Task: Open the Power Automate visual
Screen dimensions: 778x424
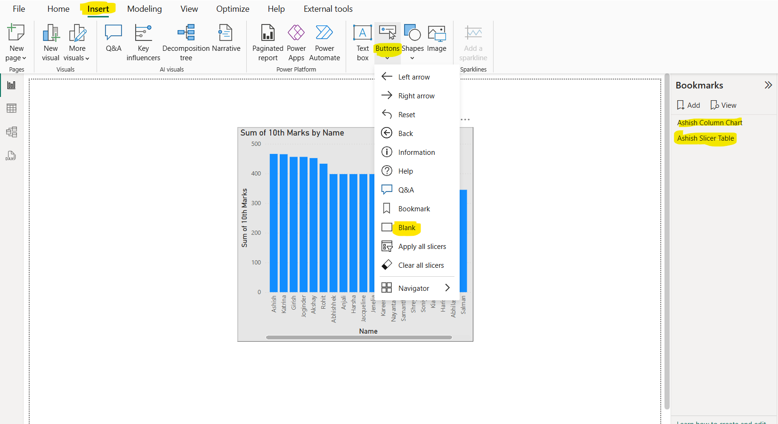Action: pyautogui.click(x=324, y=43)
